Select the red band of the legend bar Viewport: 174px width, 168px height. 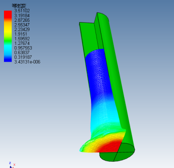pos(8,14)
